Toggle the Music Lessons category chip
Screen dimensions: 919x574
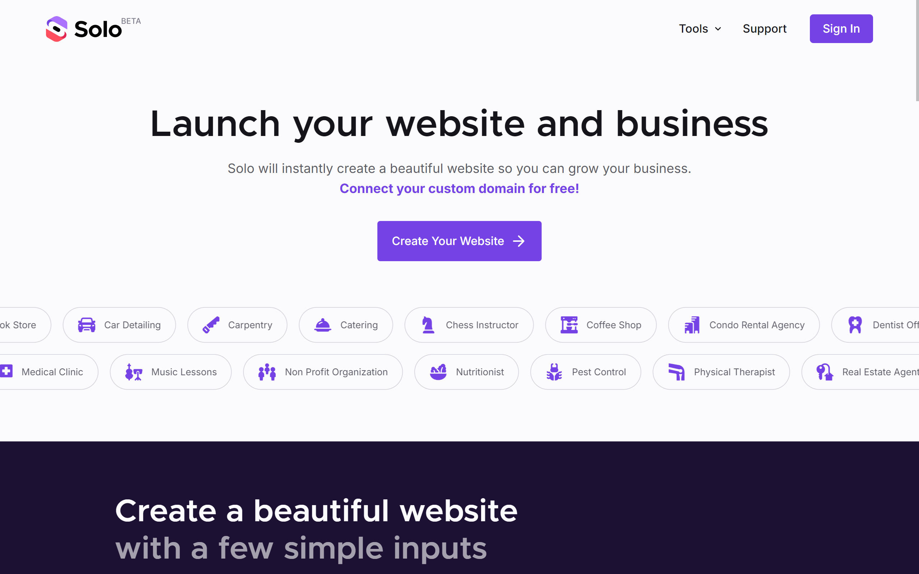(x=171, y=372)
